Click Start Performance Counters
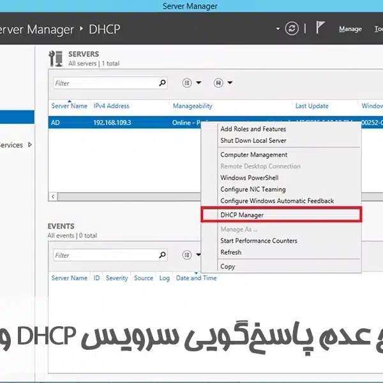Image resolution: width=383 pixels, height=383 pixels. [x=259, y=241]
